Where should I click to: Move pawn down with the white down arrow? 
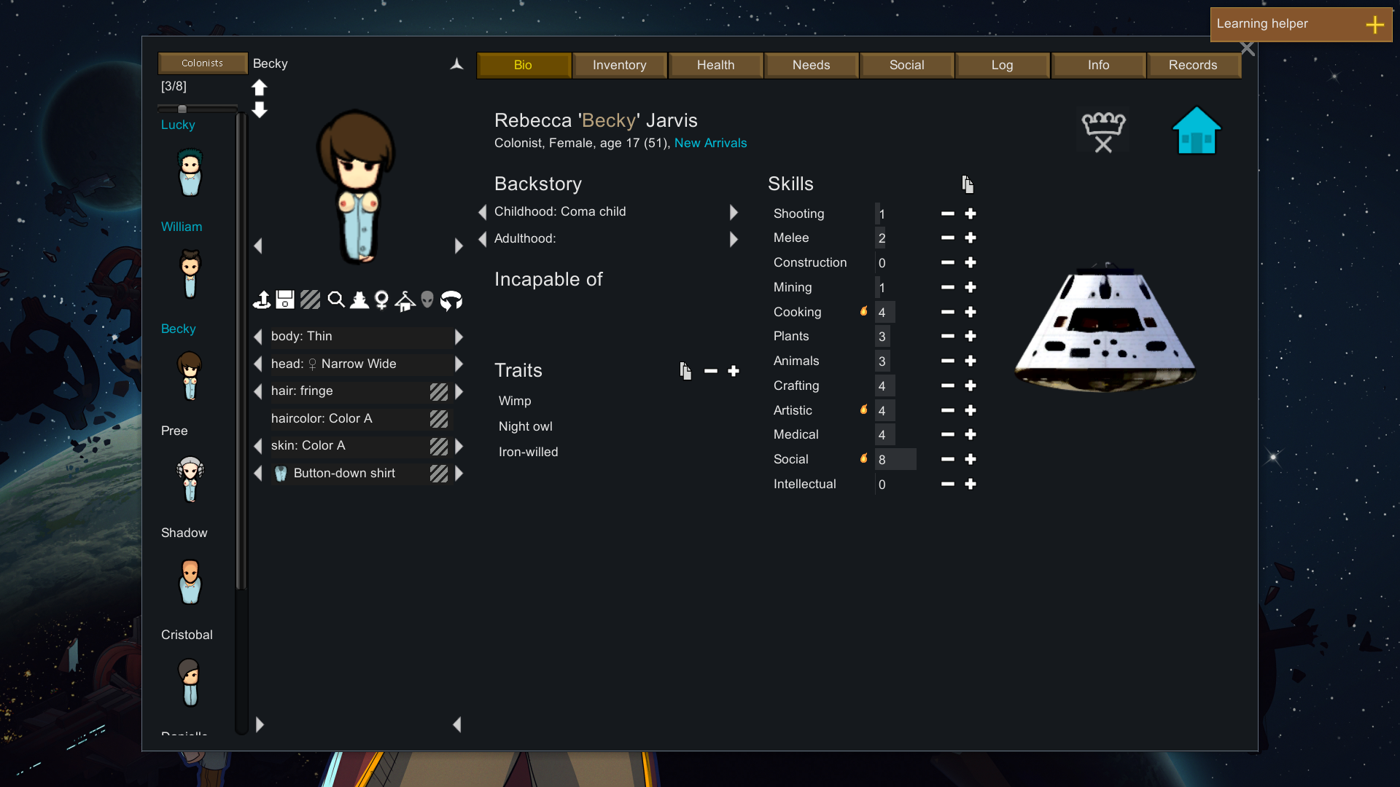click(x=259, y=110)
